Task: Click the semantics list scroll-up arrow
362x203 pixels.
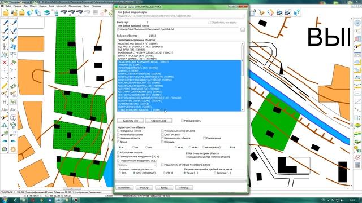Action: click(x=243, y=44)
